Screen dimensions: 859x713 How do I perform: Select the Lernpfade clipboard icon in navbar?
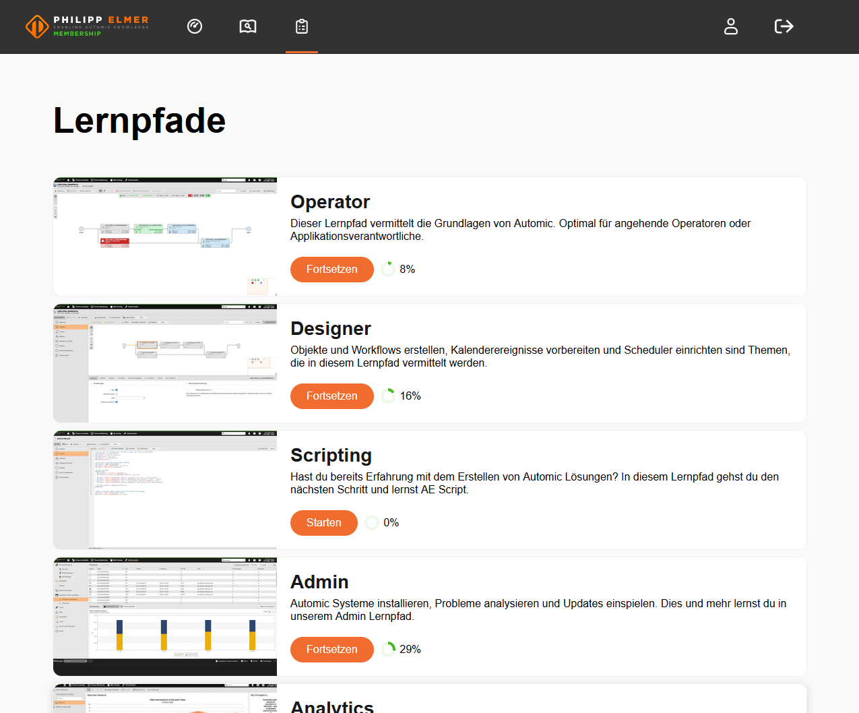301,26
